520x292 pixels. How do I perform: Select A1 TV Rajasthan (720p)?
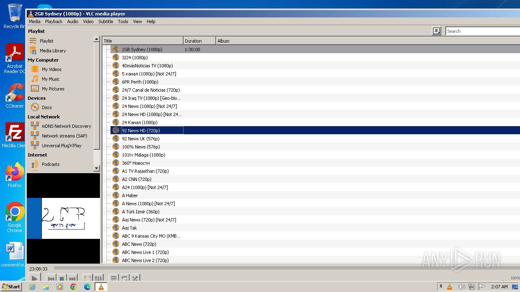click(315, 171)
